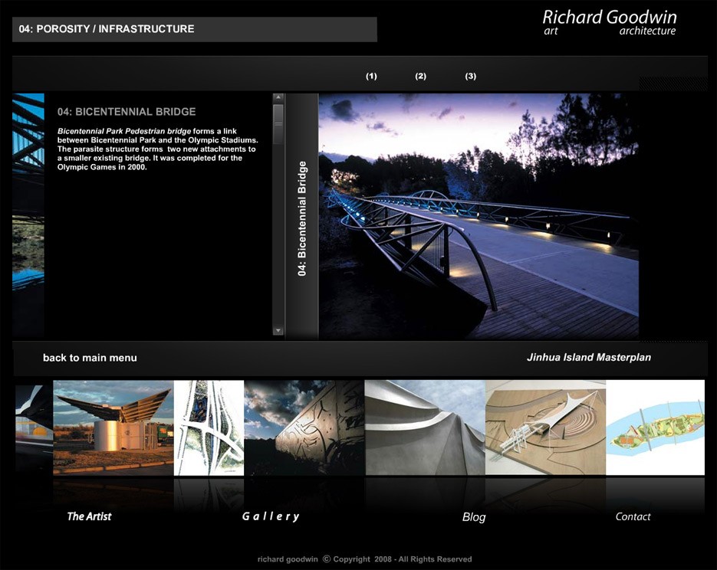The image size is (717, 570).
Task: Open the Gallery section
Action: pos(271,516)
